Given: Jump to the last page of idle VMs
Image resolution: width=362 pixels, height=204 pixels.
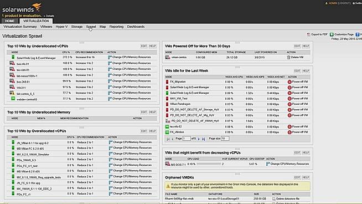Looking at the screenshot, I should click(203, 139).
